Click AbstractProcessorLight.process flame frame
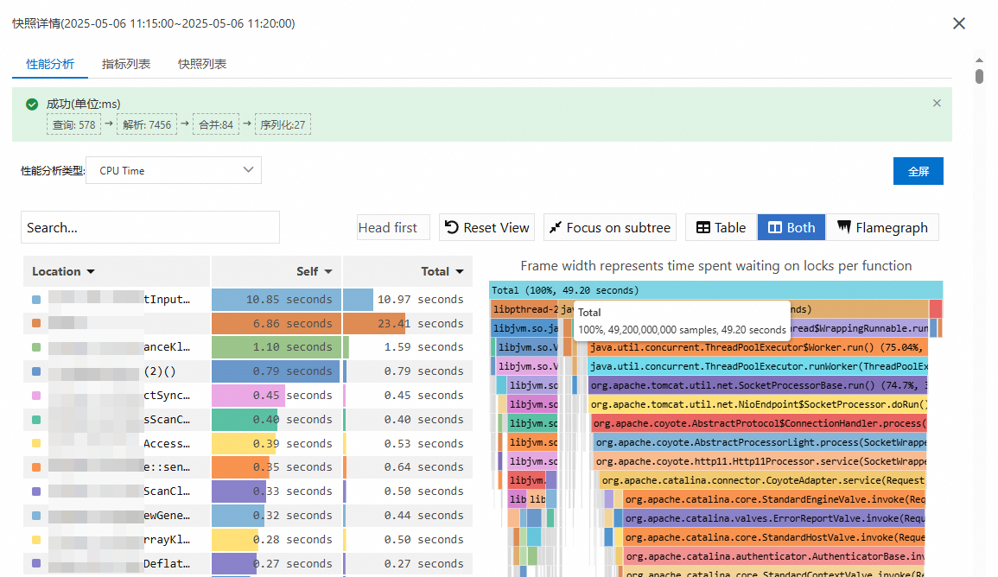 click(x=760, y=442)
